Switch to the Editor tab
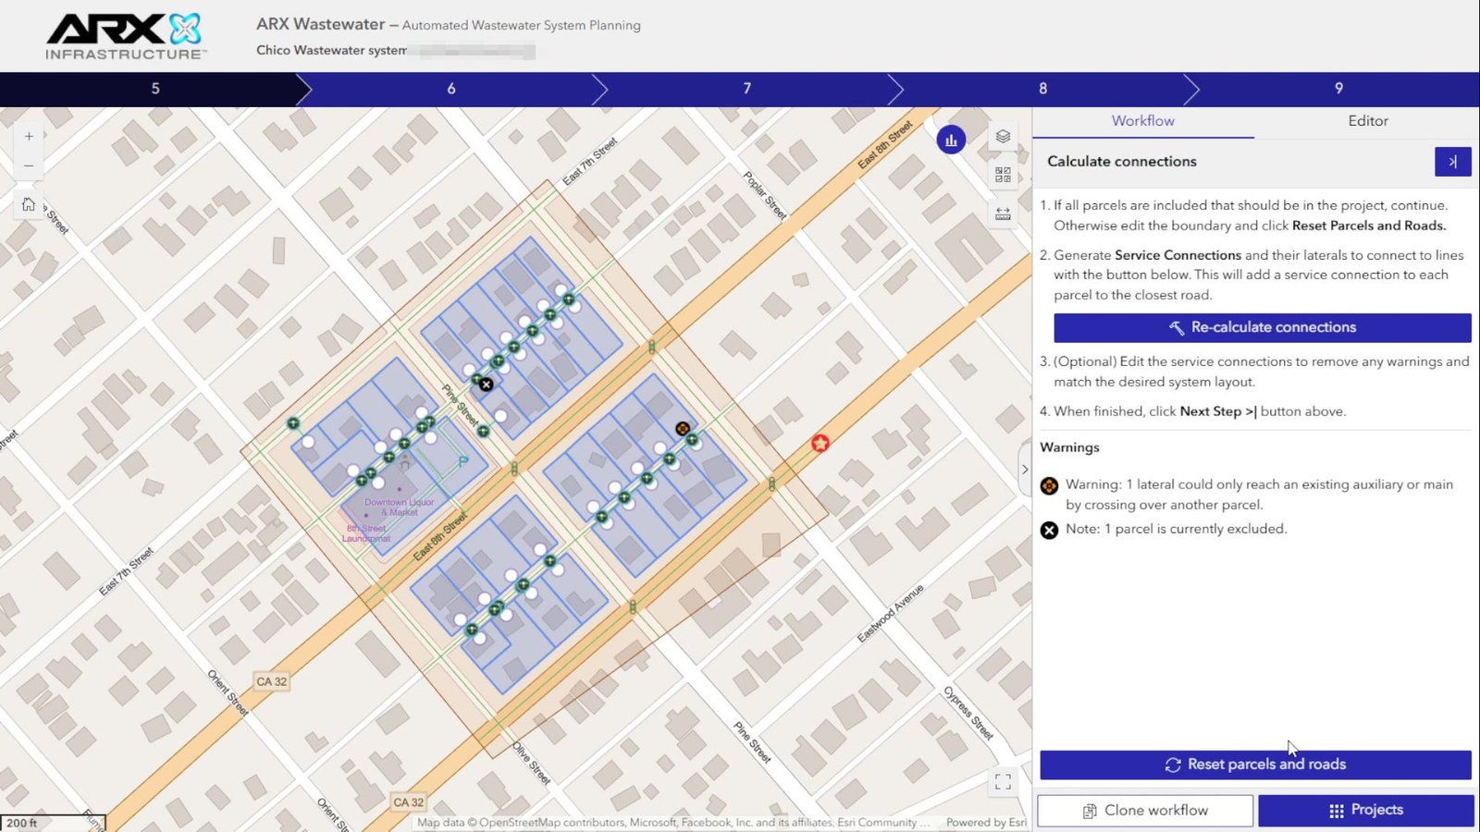The width and height of the screenshot is (1480, 832). click(1368, 121)
